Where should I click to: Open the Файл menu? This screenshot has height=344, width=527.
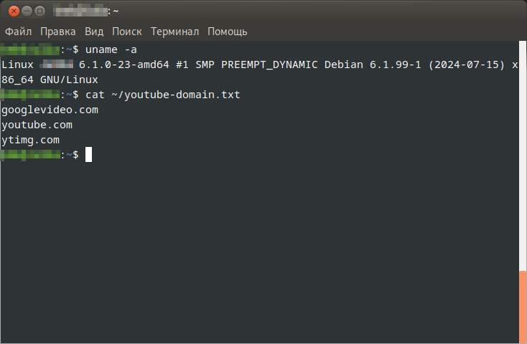[19, 32]
